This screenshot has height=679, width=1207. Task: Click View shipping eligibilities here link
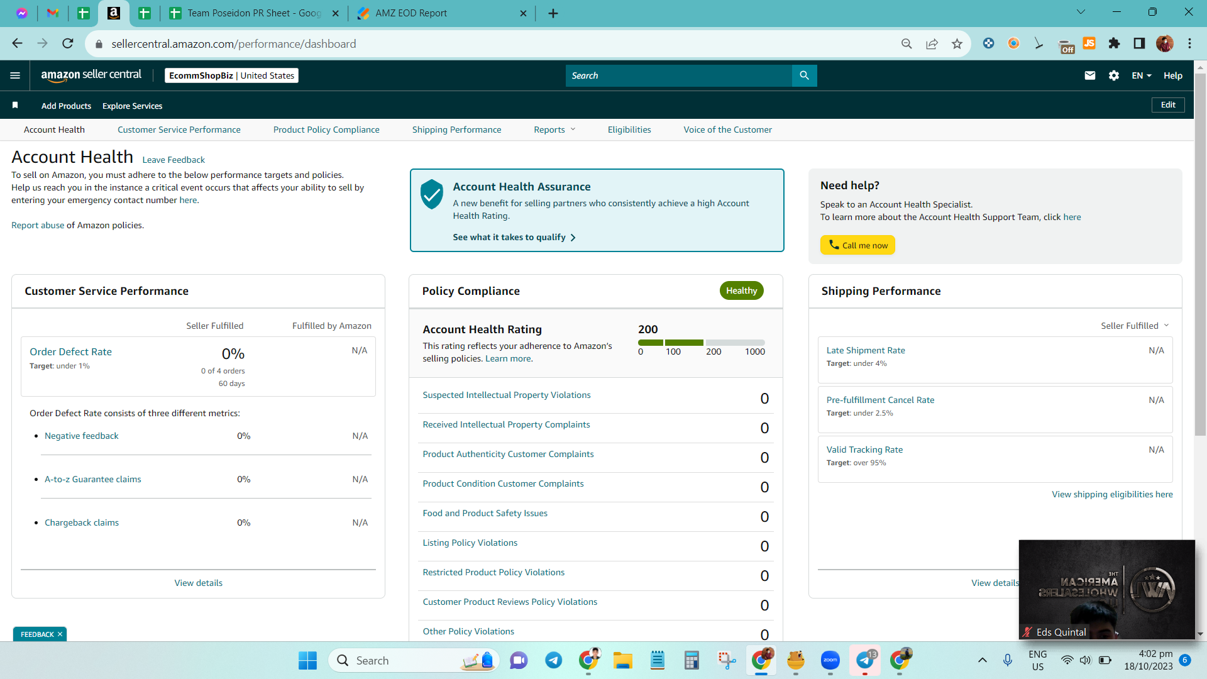point(1112,494)
